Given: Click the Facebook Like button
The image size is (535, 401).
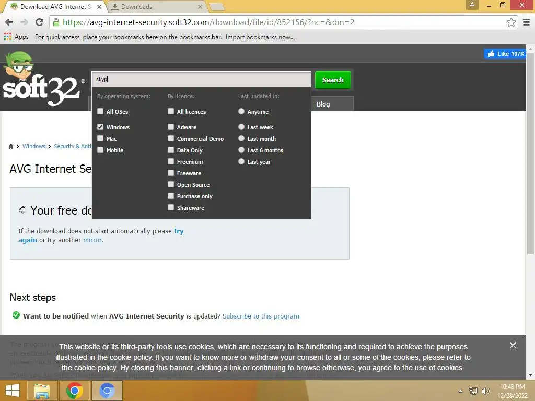Looking at the screenshot, I should tap(505, 54).
